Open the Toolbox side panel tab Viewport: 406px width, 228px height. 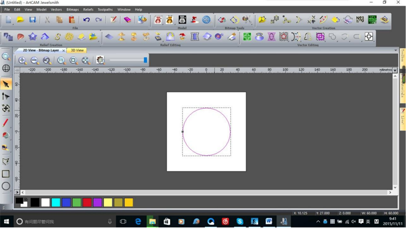tap(403, 56)
